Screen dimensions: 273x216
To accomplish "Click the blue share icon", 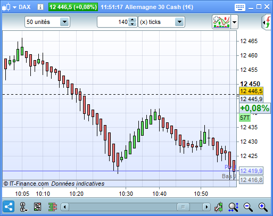I will pyautogui.click(x=9, y=206).
